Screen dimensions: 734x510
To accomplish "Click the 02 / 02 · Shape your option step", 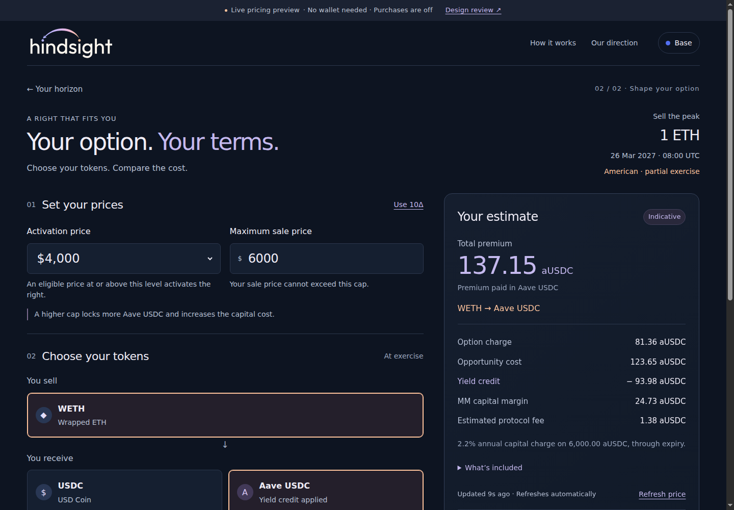I will click(647, 88).
